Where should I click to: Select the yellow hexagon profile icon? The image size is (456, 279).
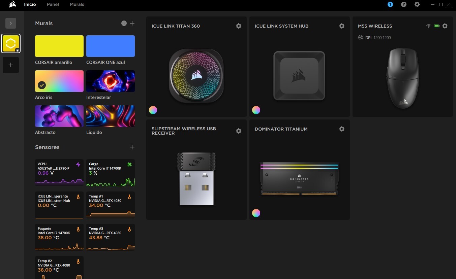[x=11, y=43]
